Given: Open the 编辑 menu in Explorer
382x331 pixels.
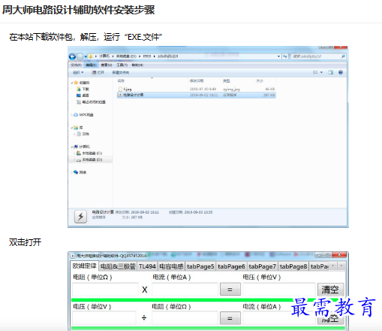Looking at the screenshot, I should 91,65.
